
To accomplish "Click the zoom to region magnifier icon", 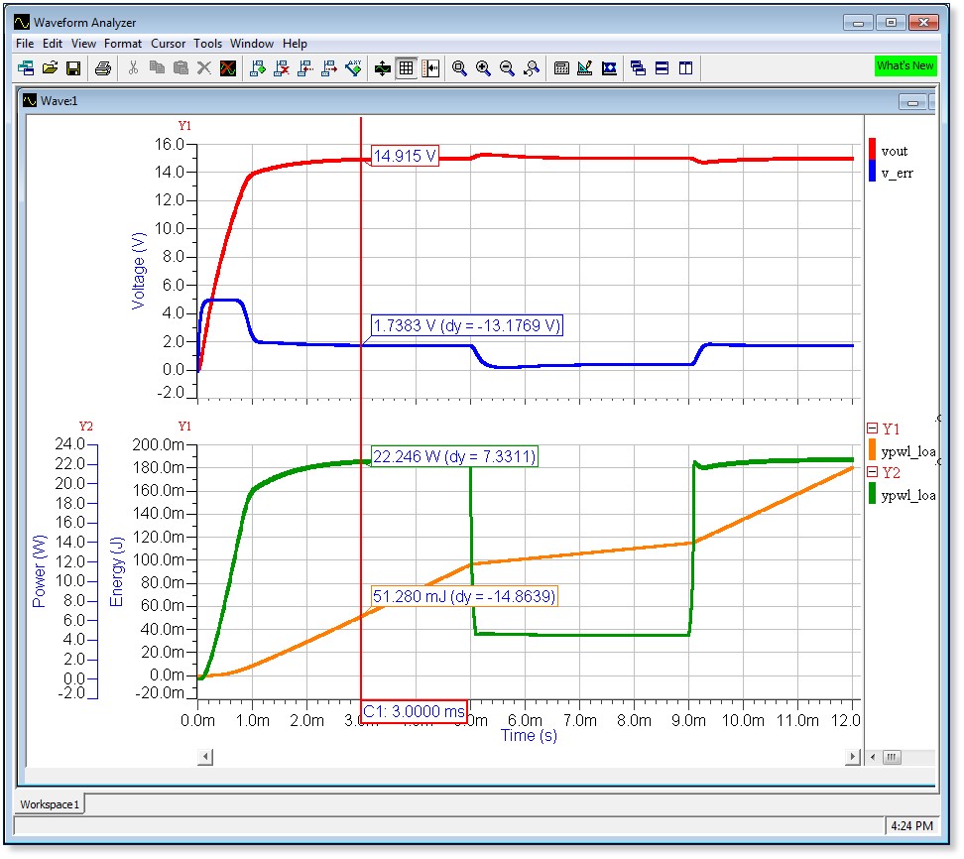I will click(x=459, y=68).
